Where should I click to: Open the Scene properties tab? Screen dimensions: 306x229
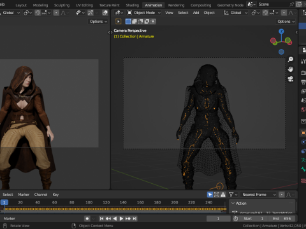point(303,101)
